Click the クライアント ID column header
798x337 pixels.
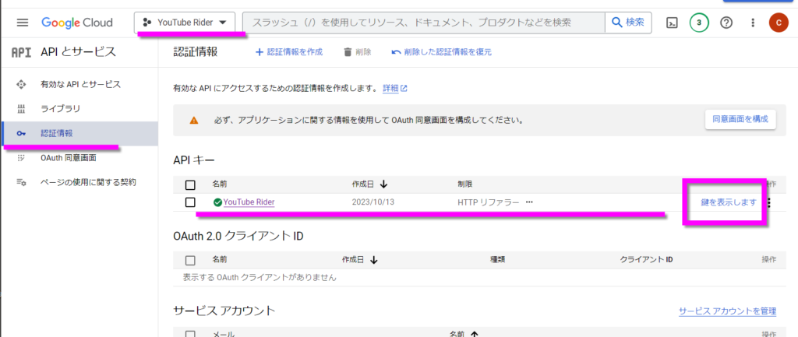click(x=646, y=259)
